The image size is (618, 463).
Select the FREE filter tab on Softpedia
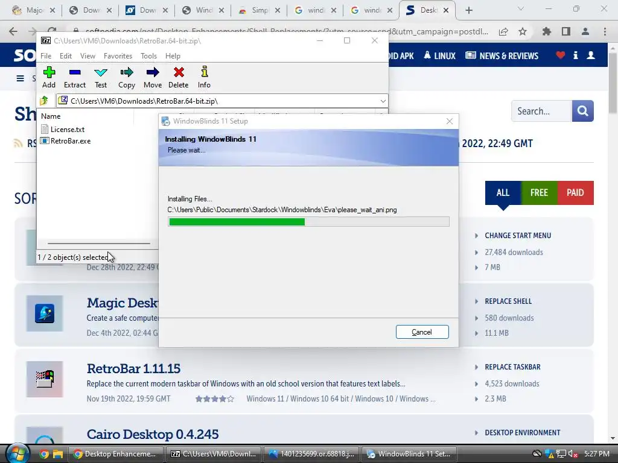click(x=539, y=192)
